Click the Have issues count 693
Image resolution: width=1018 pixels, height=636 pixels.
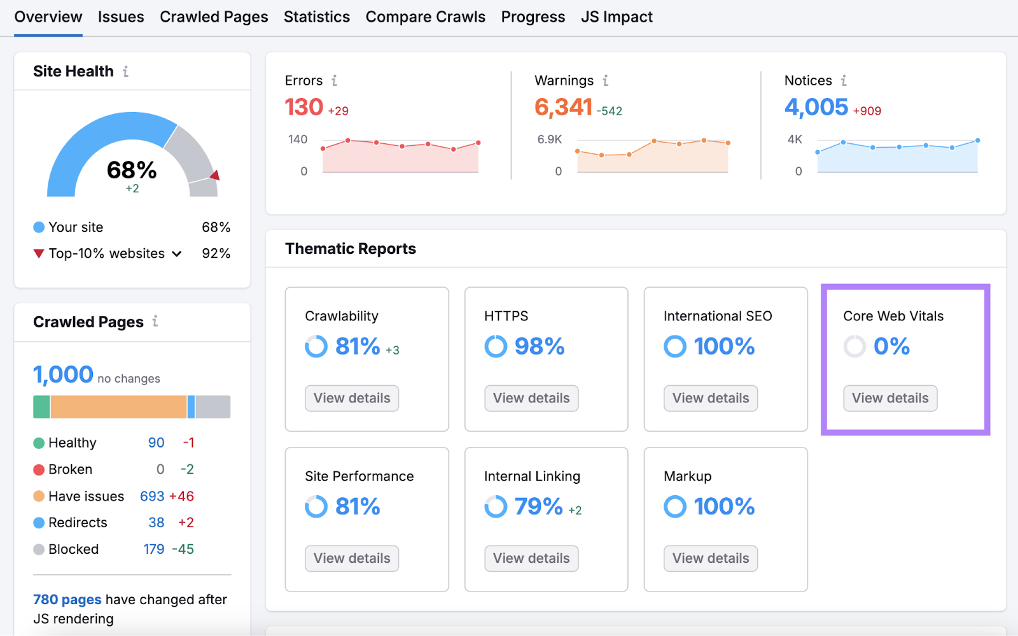(x=151, y=496)
